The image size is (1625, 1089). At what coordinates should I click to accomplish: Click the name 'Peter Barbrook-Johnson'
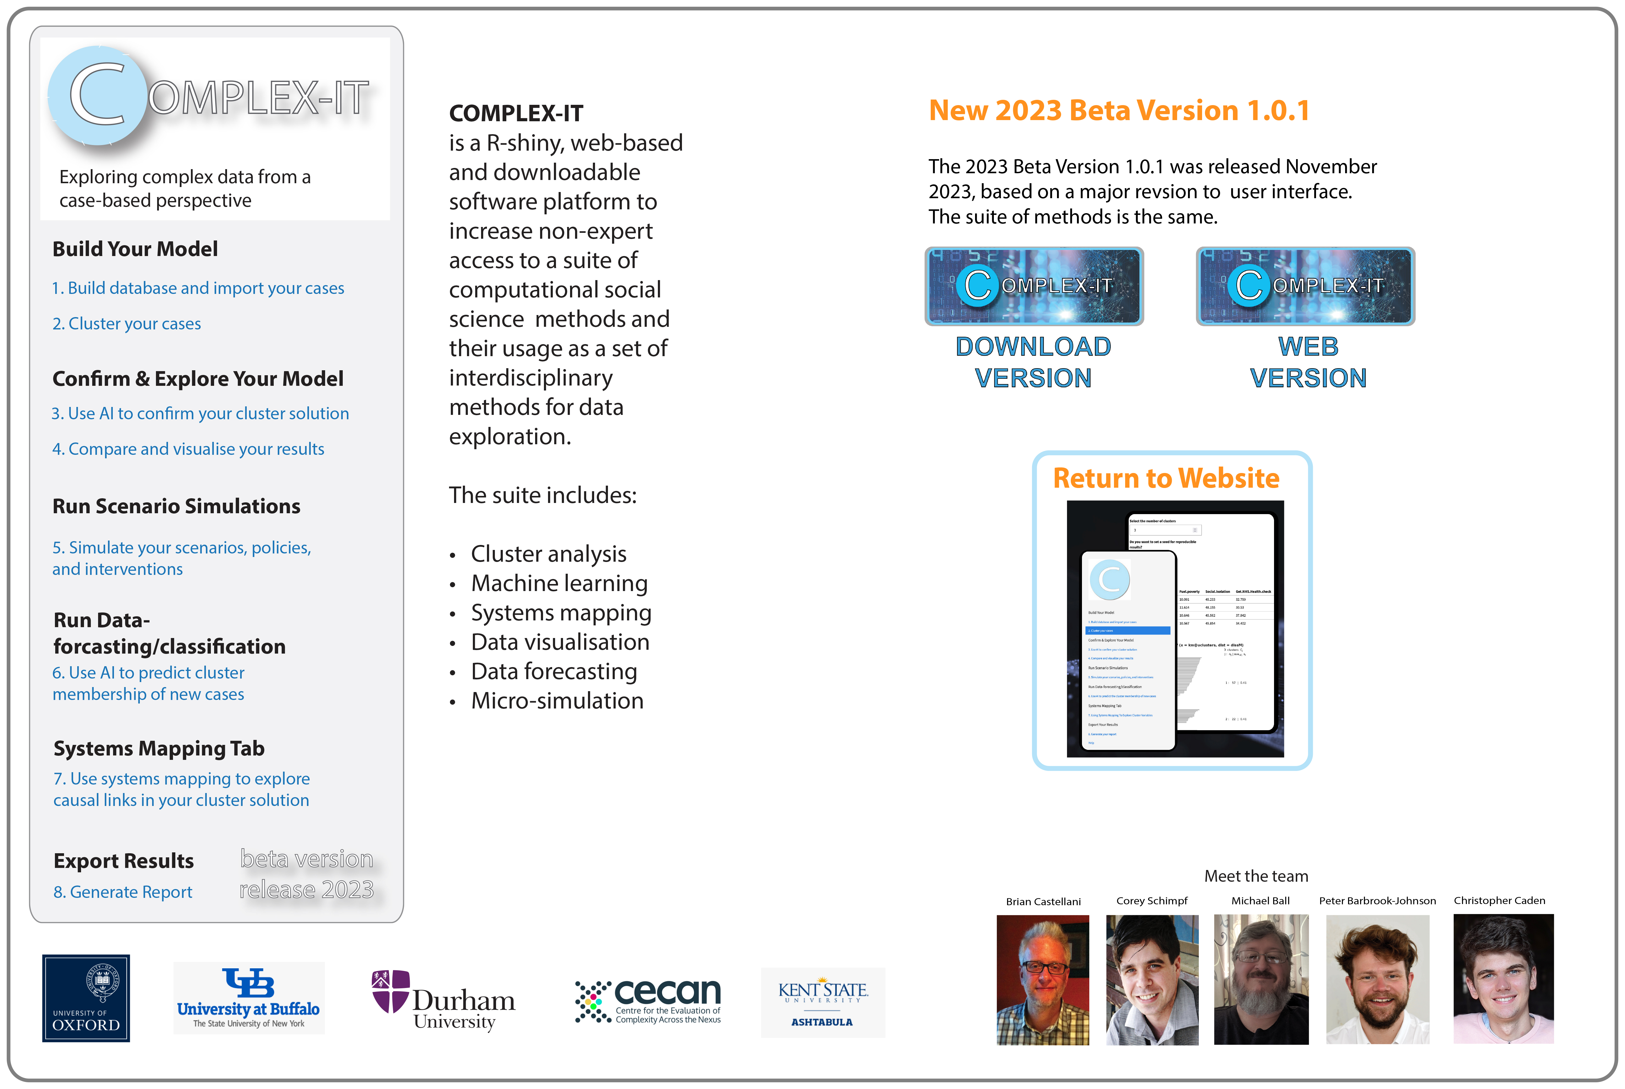(x=1378, y=901)
